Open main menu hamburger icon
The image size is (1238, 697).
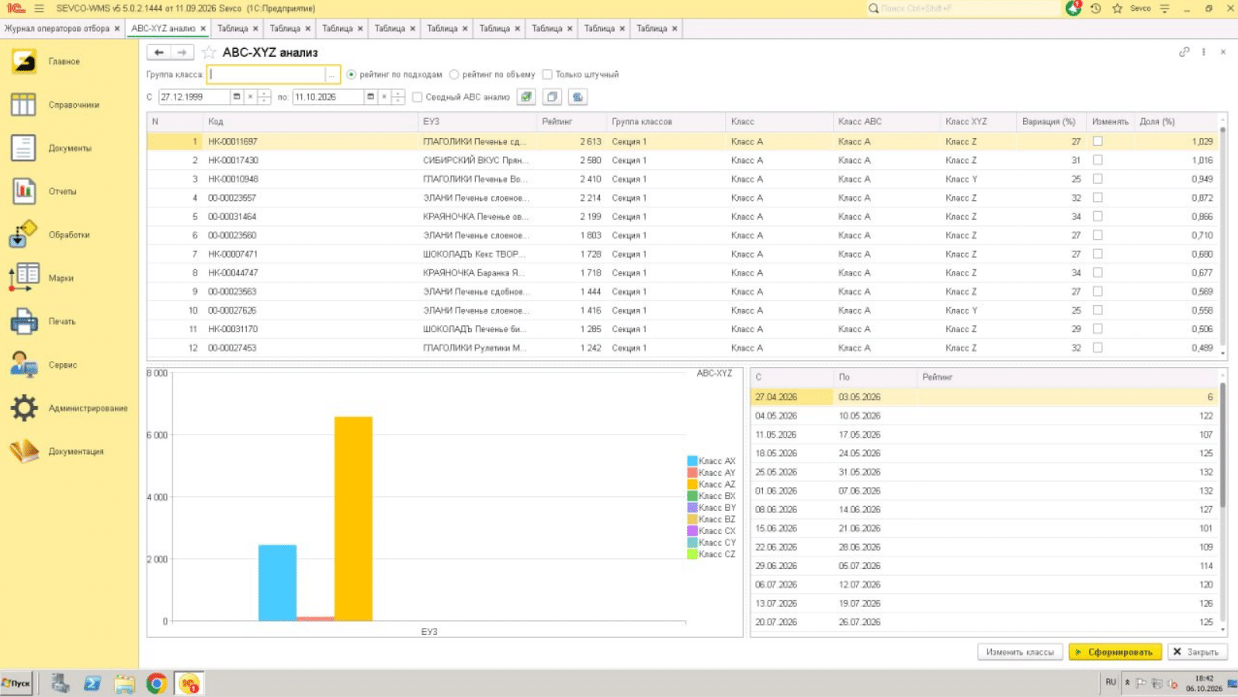[39, 9]
